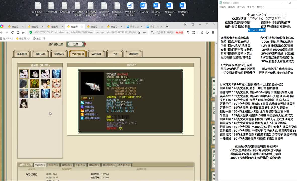Open desktop file 160炼狱总结
The height and width of the screenshot is (181, 297).
(64, 8)
